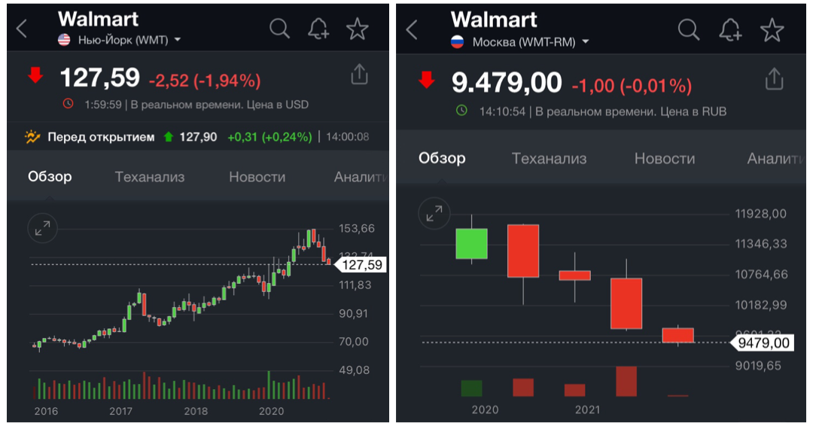Image resolution: width=813 pixels, height=426 pixels.
Task: Switch to Теханализ tab in left panel
Action: coord(149,177)
